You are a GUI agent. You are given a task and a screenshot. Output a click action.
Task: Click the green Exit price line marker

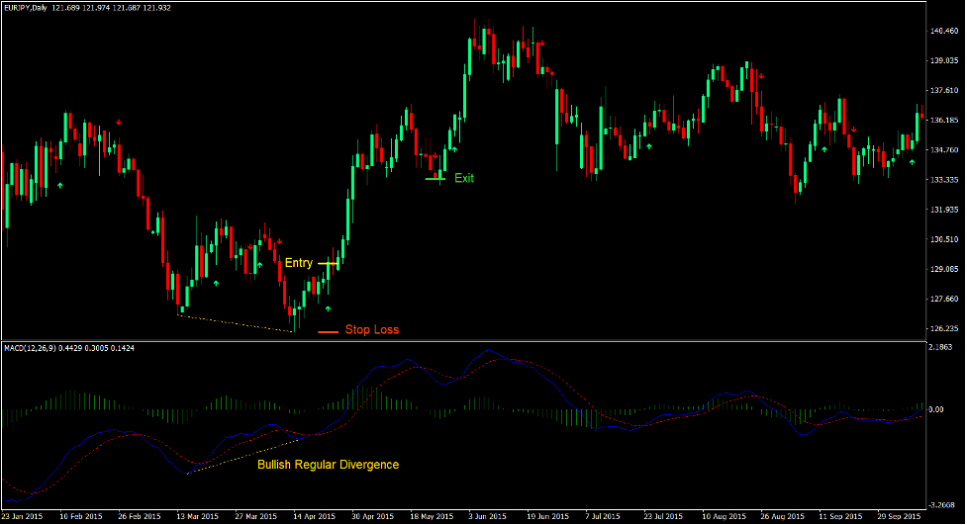[x=435, y=179]
